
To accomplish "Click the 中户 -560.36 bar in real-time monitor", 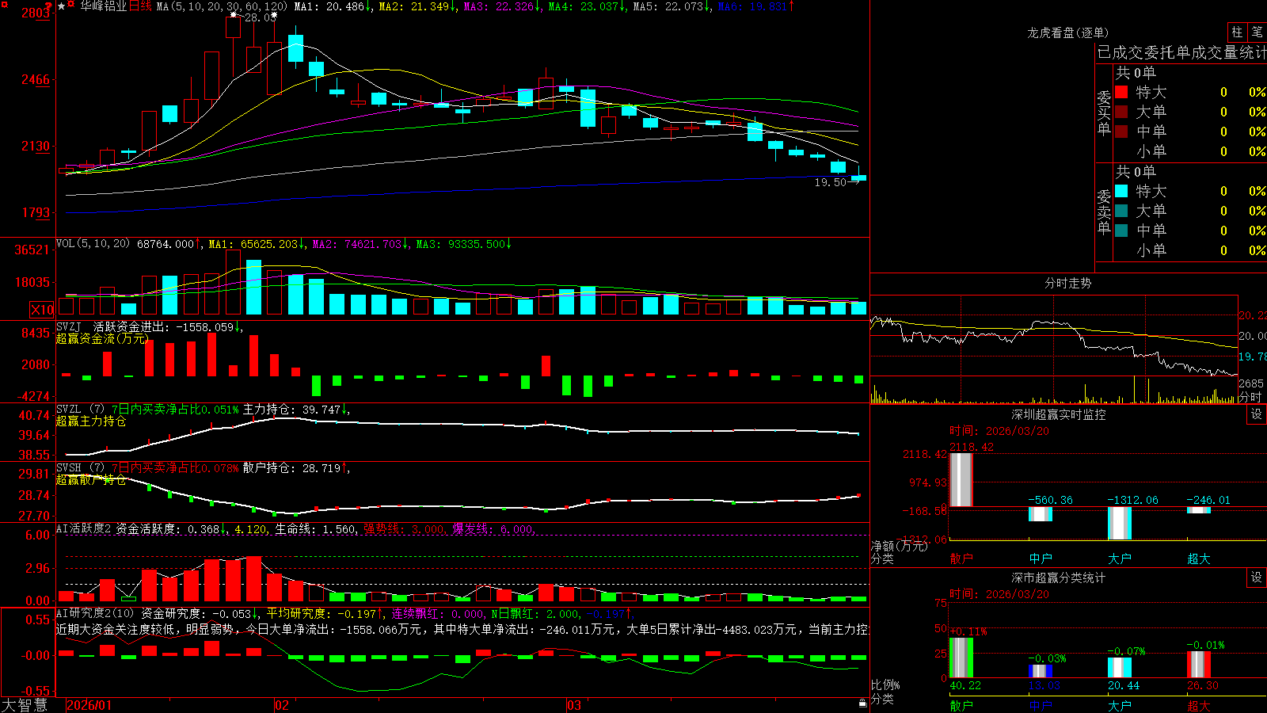I will 1040,514.
